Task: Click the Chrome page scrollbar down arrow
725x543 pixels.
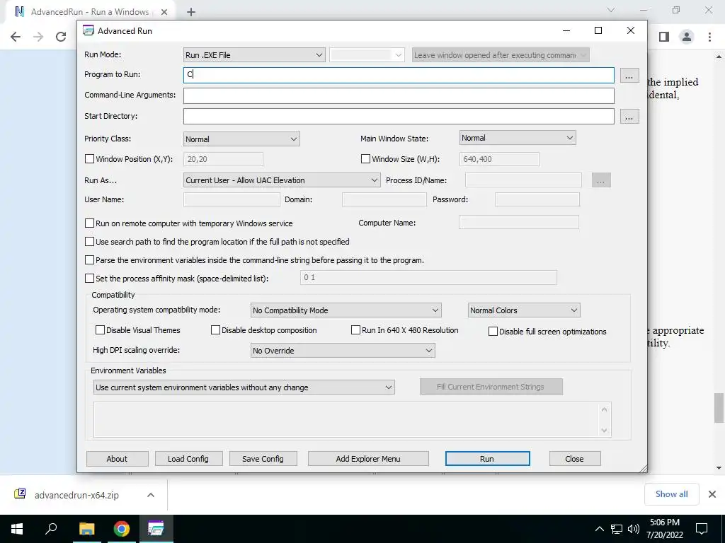Action: point(719,468)
